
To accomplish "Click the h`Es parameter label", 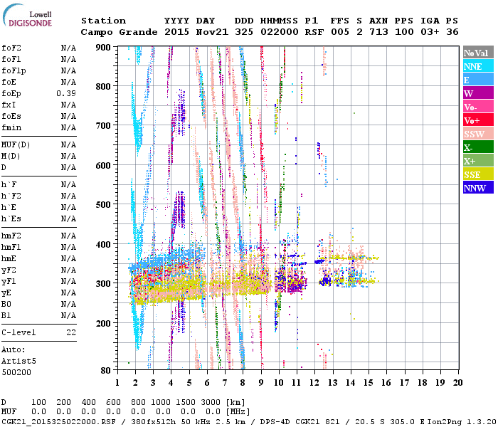I will tap(11, 219).
